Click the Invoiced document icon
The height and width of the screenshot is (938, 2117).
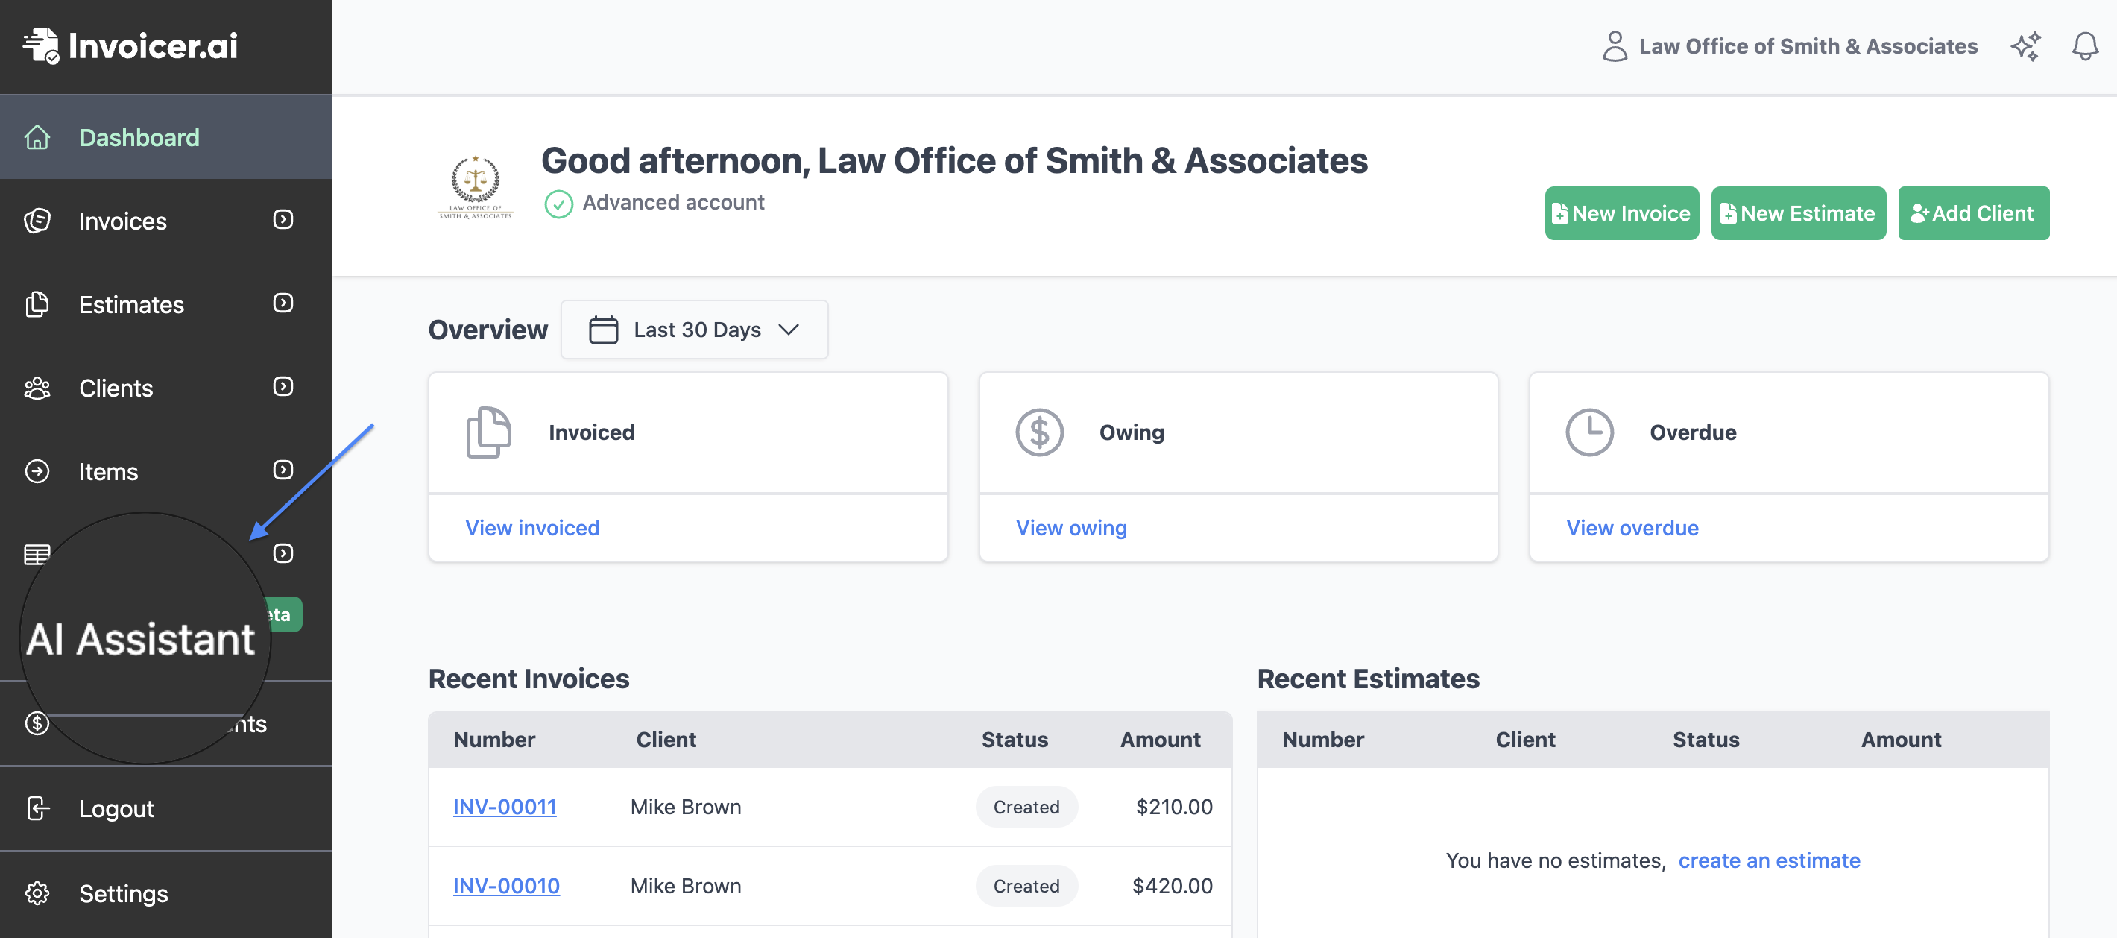[x=490, y=432]
